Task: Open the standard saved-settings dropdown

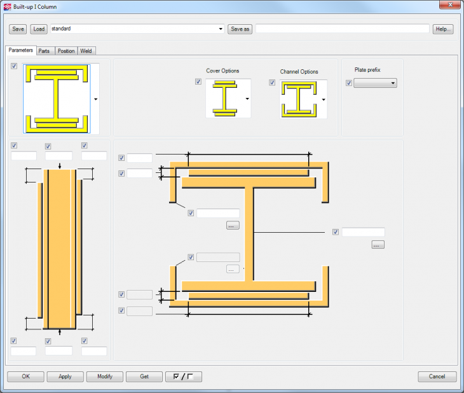Action: pyautogui.click(x=221, y=29)
